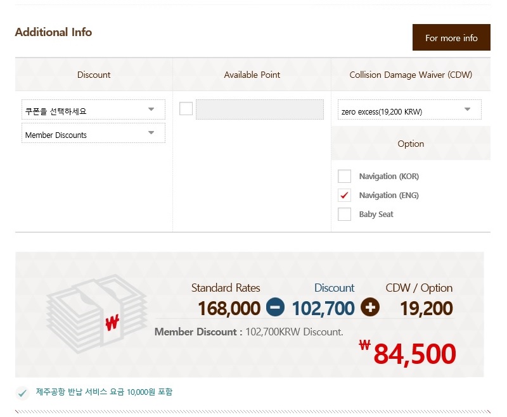
Task: Open the coupon selection dropdown
Action: [93, 110]
